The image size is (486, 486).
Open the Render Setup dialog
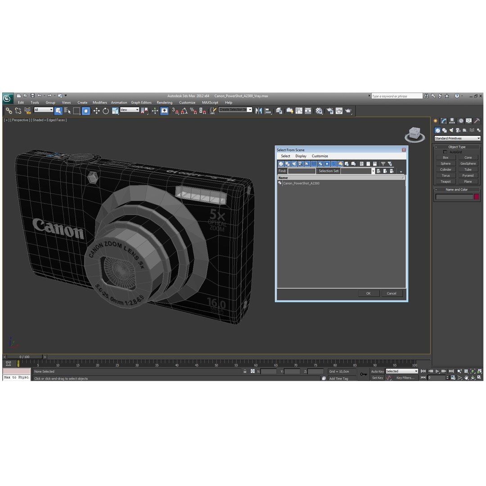pyautogui.click(x=330, y=111)
